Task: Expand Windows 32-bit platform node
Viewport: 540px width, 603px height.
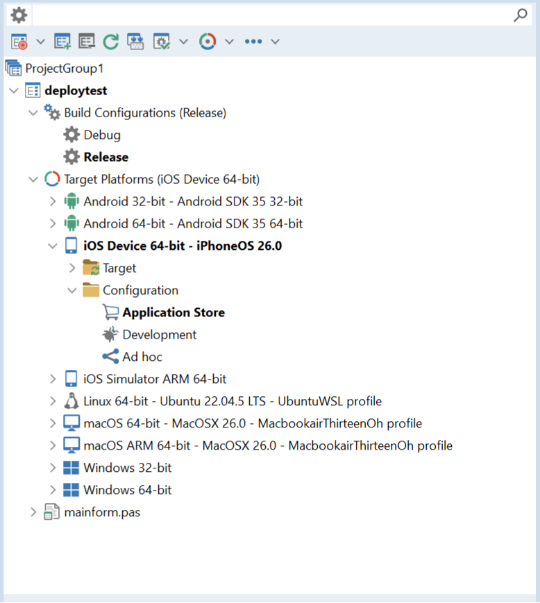Action: click(x=53, y=468)
